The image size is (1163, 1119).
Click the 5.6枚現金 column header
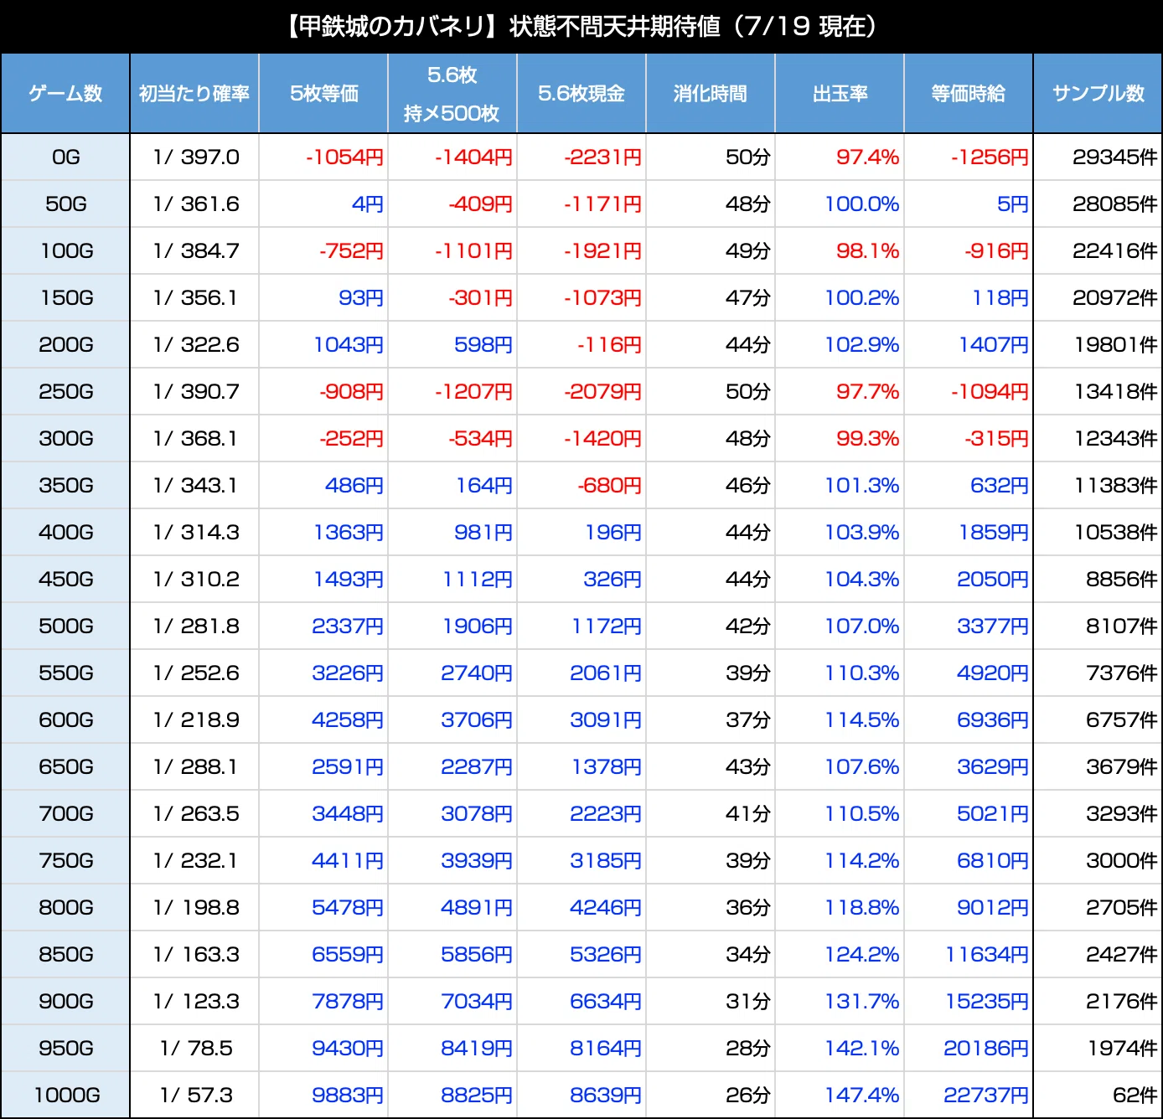tap(581, 94)
